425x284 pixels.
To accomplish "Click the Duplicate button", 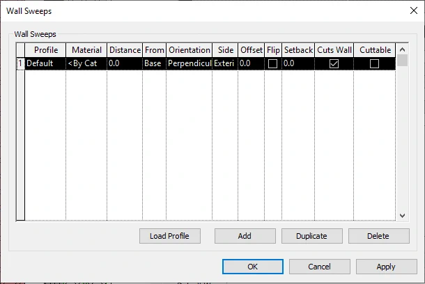I will point(311,236).
